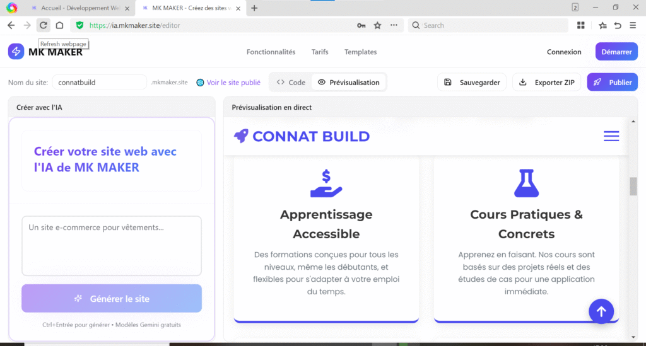Click the Publier button

pyautogui.click(x=612, y=83)
